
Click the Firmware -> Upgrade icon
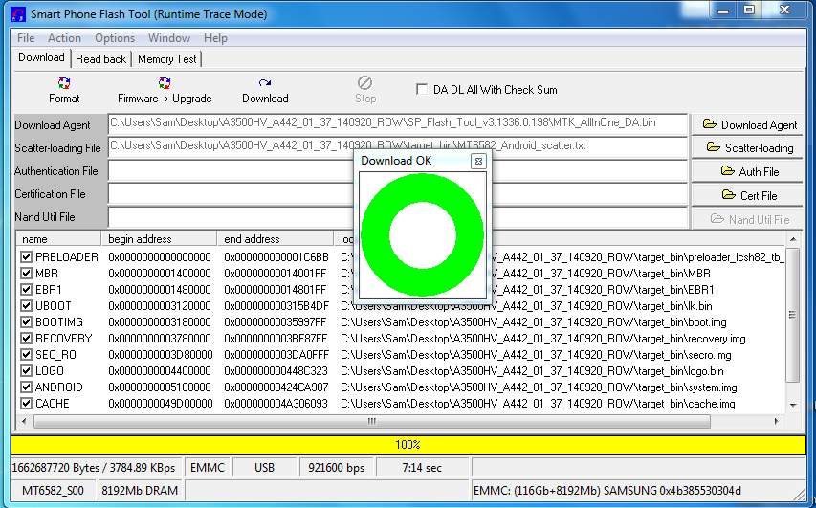165,84
